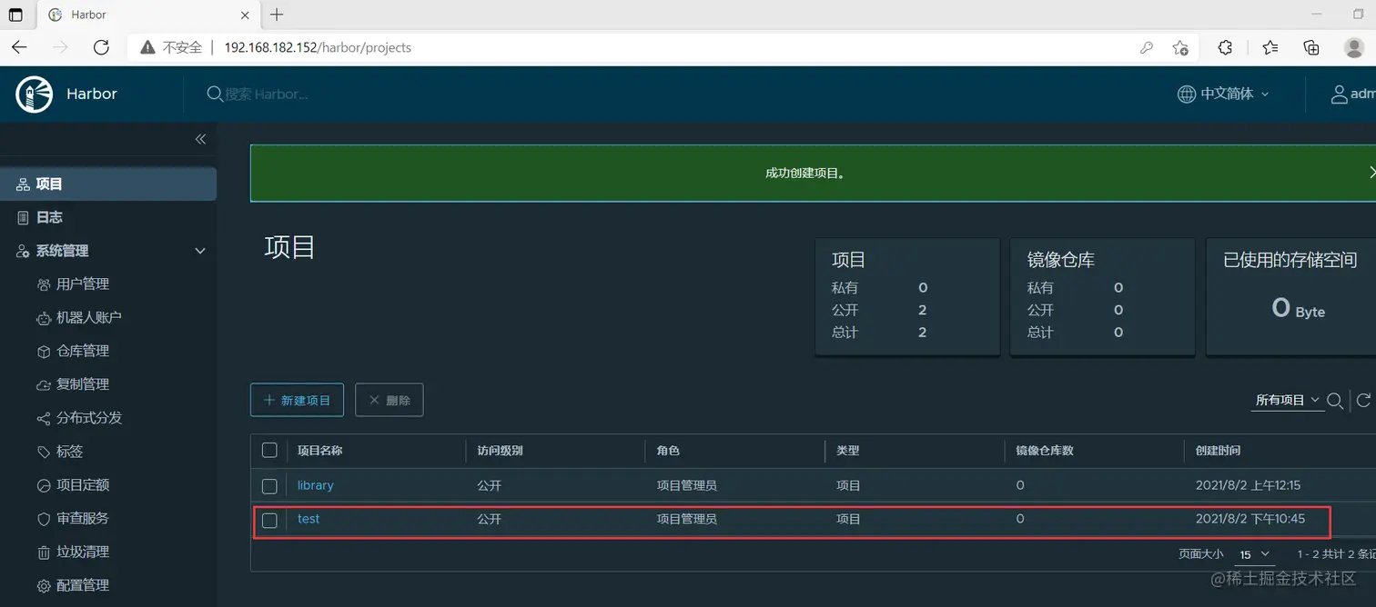1376x607 pixels.
Task: Click the 项目定额 gauge icon
Action: point(43,485)
